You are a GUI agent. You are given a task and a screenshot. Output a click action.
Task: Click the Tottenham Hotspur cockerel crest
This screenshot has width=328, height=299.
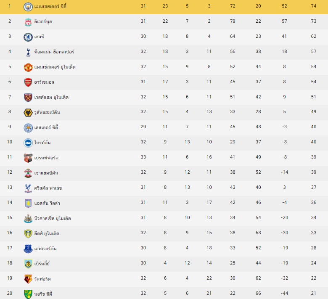[28, 52]
